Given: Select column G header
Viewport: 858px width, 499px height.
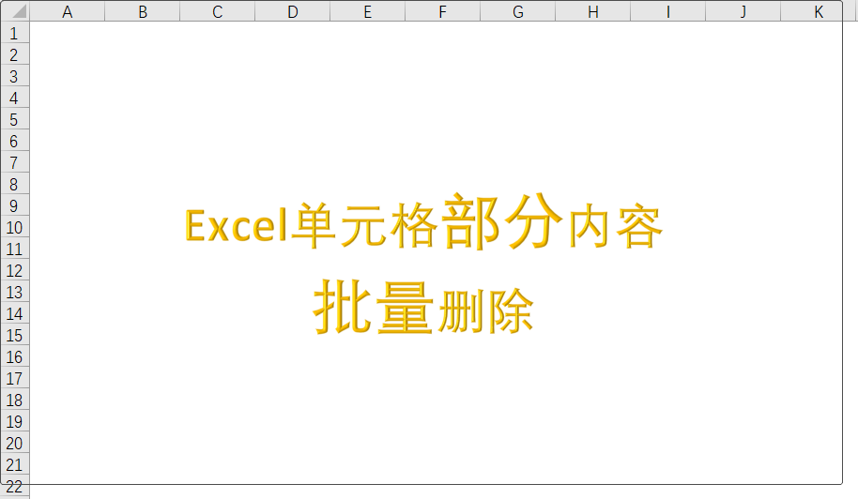Looking at the screenshot, I should point(517,11).
